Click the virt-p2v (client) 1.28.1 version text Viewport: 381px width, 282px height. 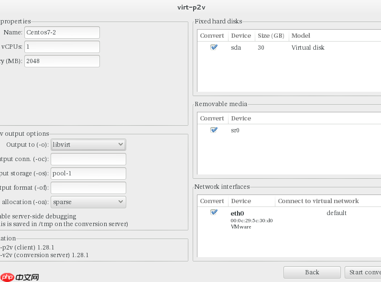tap(27, 248)
